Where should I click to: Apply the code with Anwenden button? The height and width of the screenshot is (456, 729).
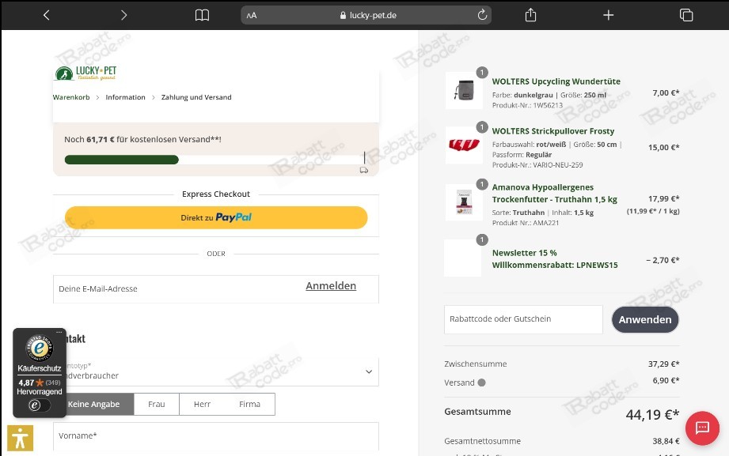(x=645, y=319)
